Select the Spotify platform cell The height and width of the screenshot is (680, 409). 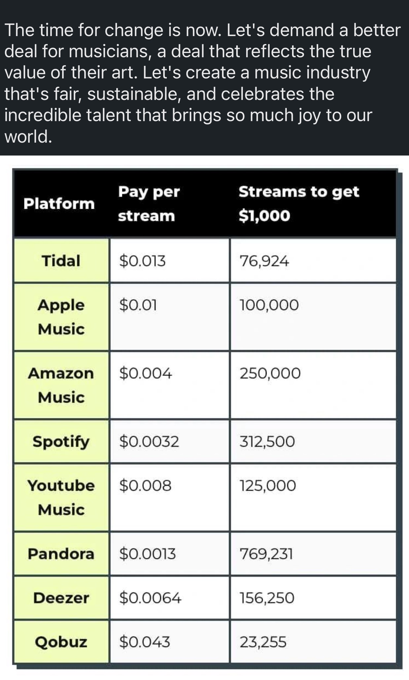point(61,441)
